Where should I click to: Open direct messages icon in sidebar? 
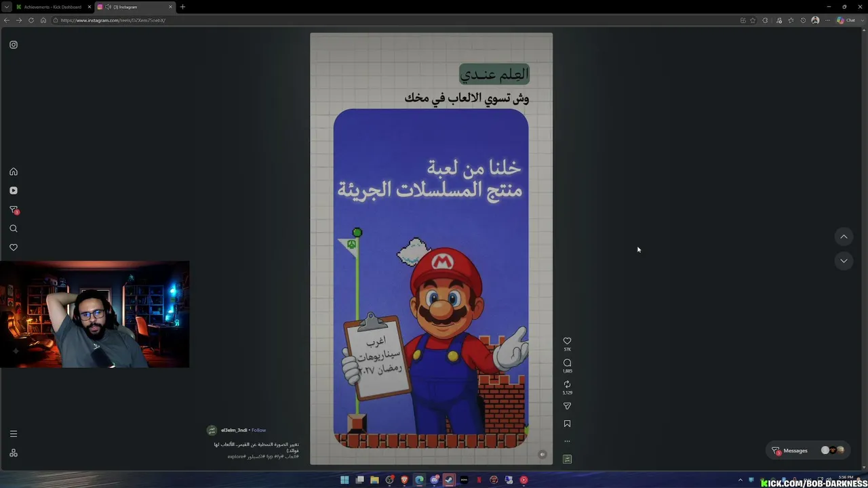[14, 210]
